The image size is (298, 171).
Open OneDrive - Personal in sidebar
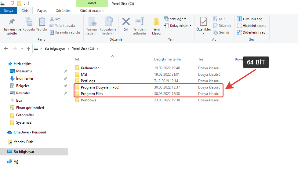(x=30, y=132)
